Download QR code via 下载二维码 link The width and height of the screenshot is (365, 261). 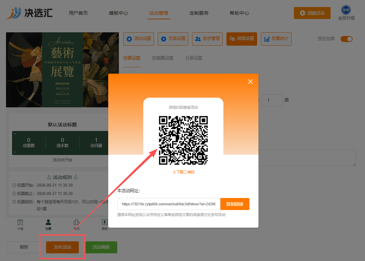point(183,172)
